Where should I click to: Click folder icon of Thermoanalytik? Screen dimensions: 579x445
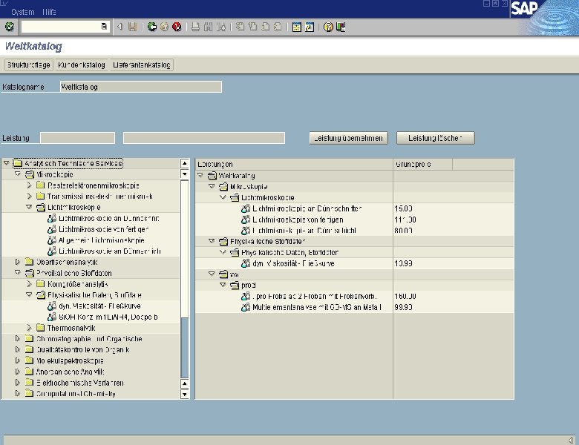[x=41, y=328]
